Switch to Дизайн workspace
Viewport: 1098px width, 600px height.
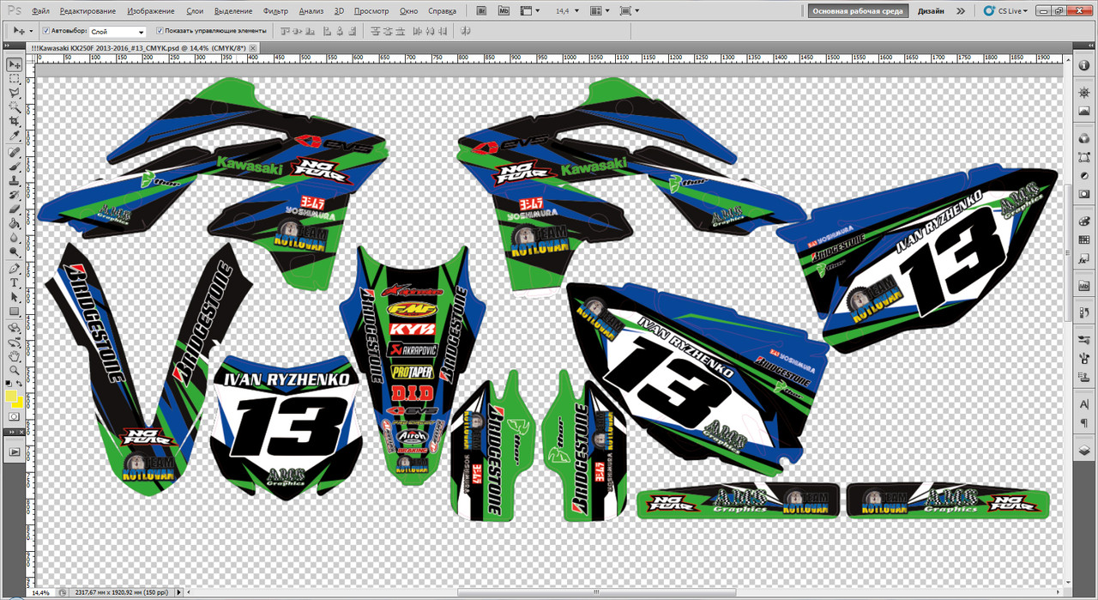point(931,11)
